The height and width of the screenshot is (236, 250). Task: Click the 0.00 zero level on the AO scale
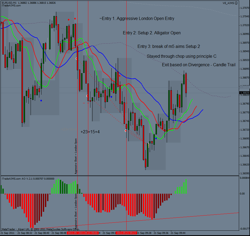(x=242, y=194)
